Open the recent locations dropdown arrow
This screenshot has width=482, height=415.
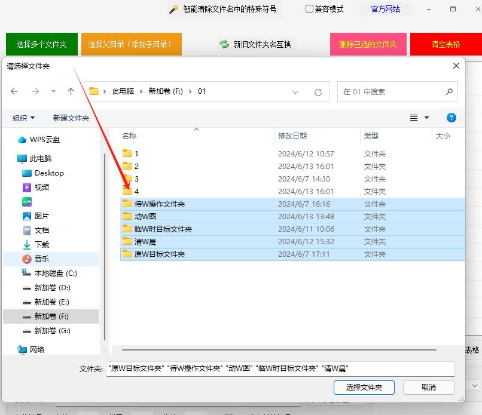pos(53,91)
